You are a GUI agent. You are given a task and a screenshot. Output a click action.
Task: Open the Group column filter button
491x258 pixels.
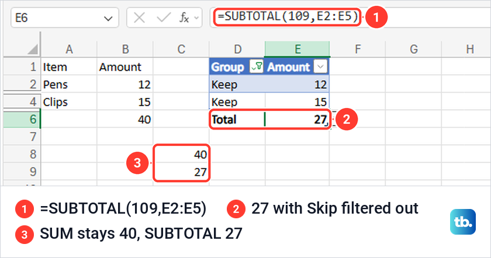(x=256, y=67)
